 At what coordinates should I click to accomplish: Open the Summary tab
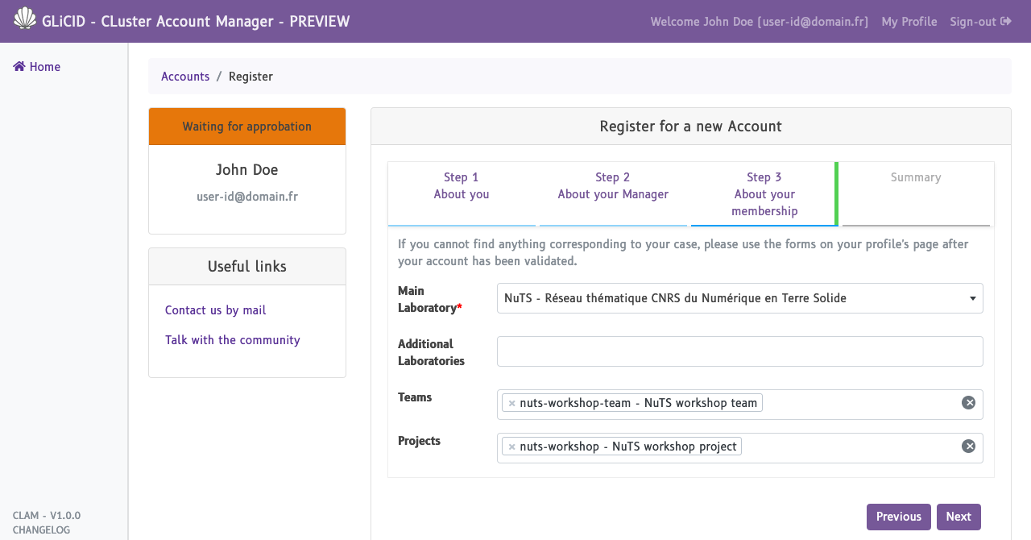(x=916, y=178)
